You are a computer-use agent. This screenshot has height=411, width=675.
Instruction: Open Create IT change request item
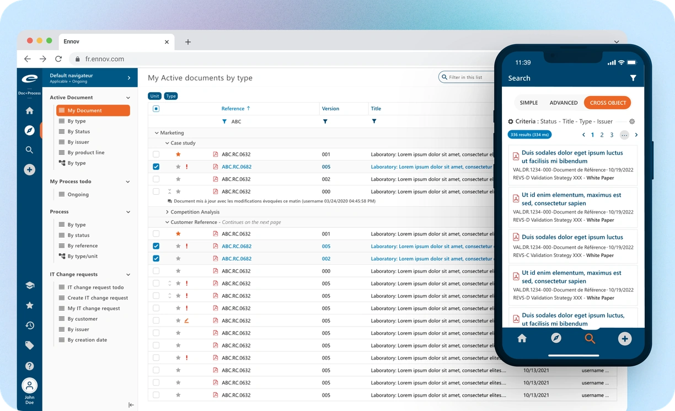pyautogui.click(x=98, y=298)
